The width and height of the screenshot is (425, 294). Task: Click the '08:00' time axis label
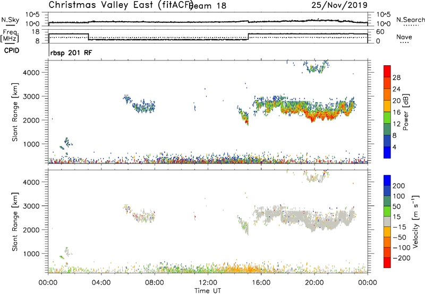(155, 283)
